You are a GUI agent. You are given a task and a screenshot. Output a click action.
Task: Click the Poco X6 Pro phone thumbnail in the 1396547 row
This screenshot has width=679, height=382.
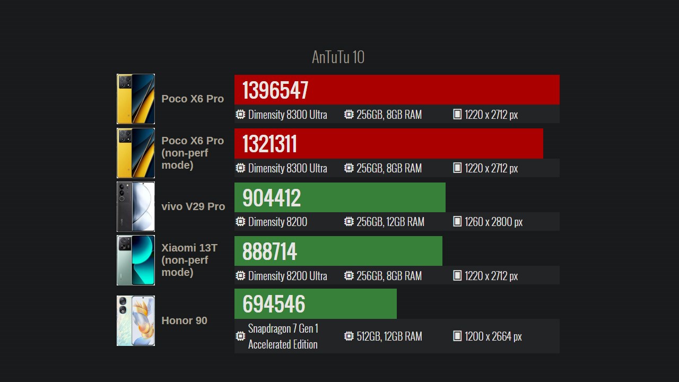pos(136,99)
